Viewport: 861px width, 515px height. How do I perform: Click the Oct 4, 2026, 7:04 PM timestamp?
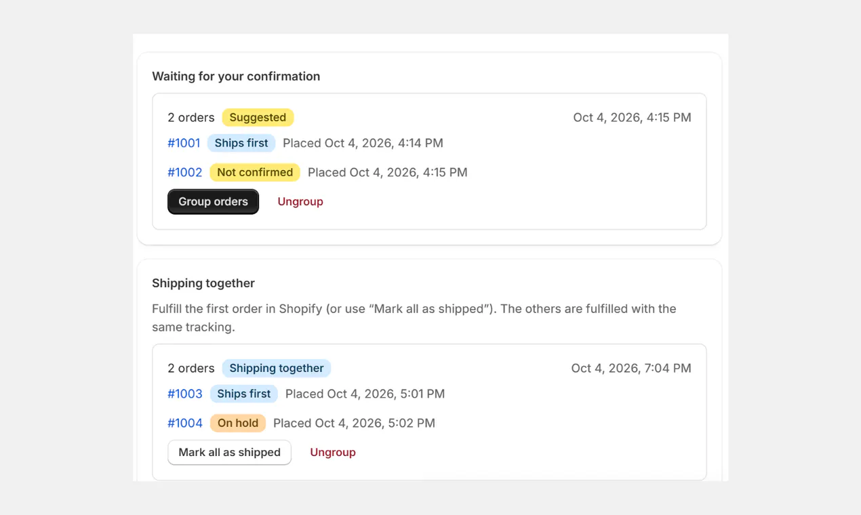point(631,368)
